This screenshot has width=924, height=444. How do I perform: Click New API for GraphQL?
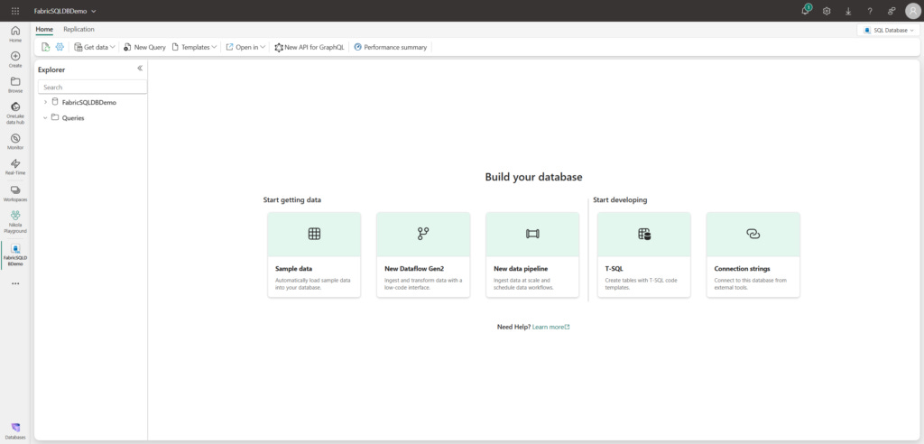(310, 47)
